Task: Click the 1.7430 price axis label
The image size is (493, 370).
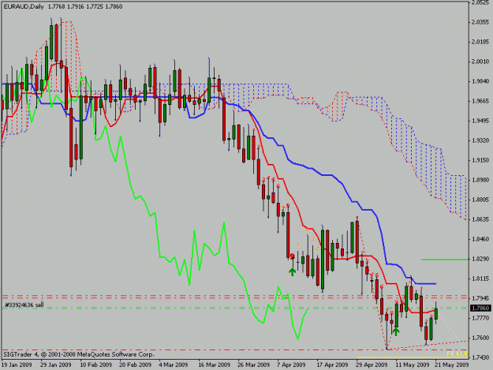Action: [x=480, y=357]
